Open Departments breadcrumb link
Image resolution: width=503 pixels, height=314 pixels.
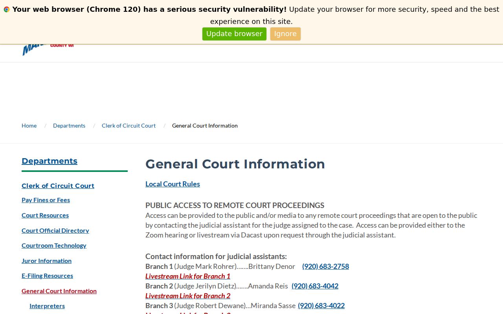pos(69,126)
